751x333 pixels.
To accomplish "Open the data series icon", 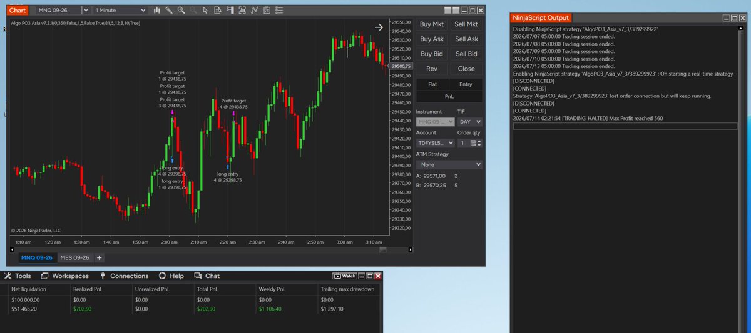I will coord(242,11).
